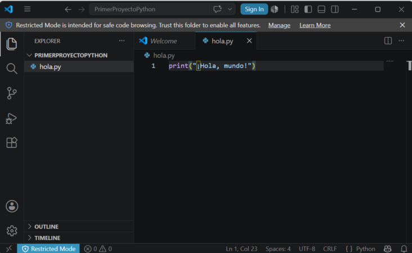The width and height of the screenshot is (412, 253).
Task: Change the UTF-8 encoding
Action: click(x=307, y=249)
